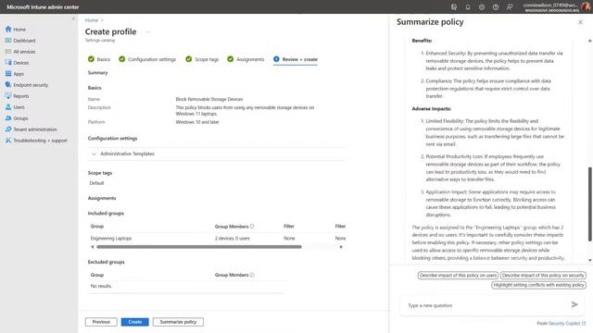Open Endpoint security in the sidebar
Image resolution: width=593 pixels, height=333 pixels.
point(27,85)
